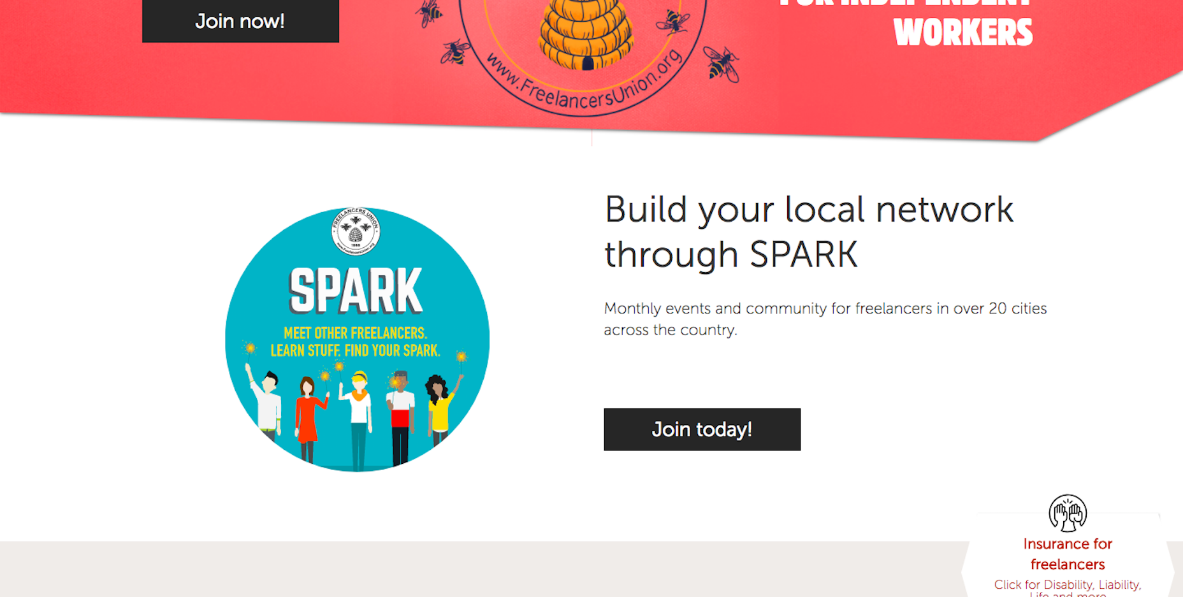The image size is (1183, 597).
Task: Click the Monthly events and community paragraph
Action: coord(825,319)
